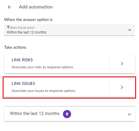Go back using the left arrow icon
Image resolution: width=139 pixels, height=131 pixels.
coord(10,7)
